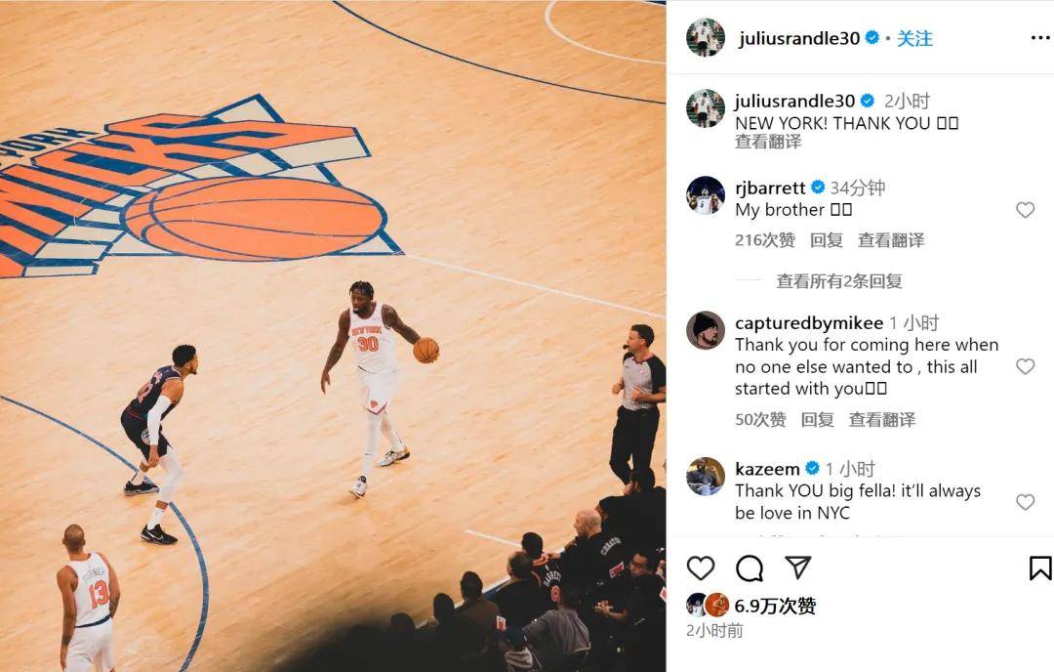Like rjbarrett's comment heart
1054x672 pixels.
pos(1025,210)
